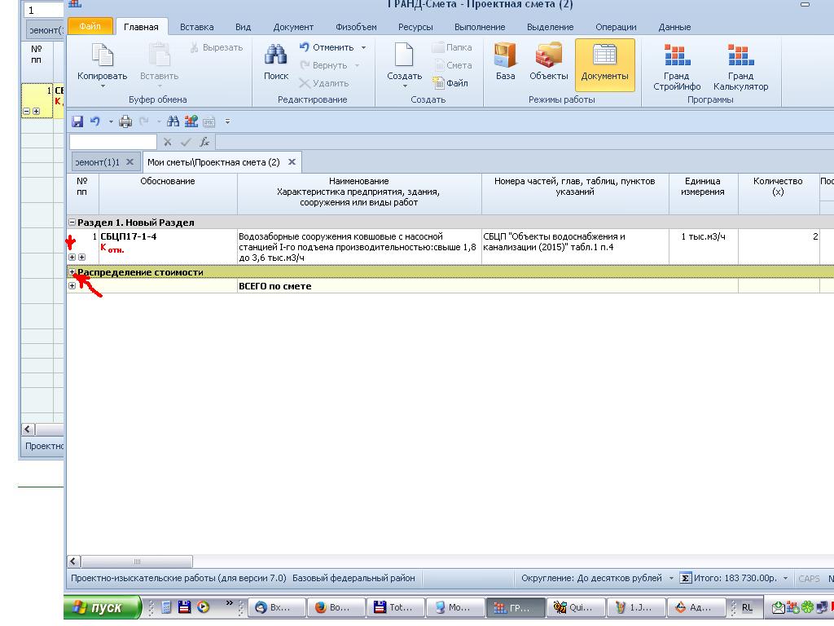
Task: Close the ремонт(1)1 document tab
Action: (x=129, y=162)
